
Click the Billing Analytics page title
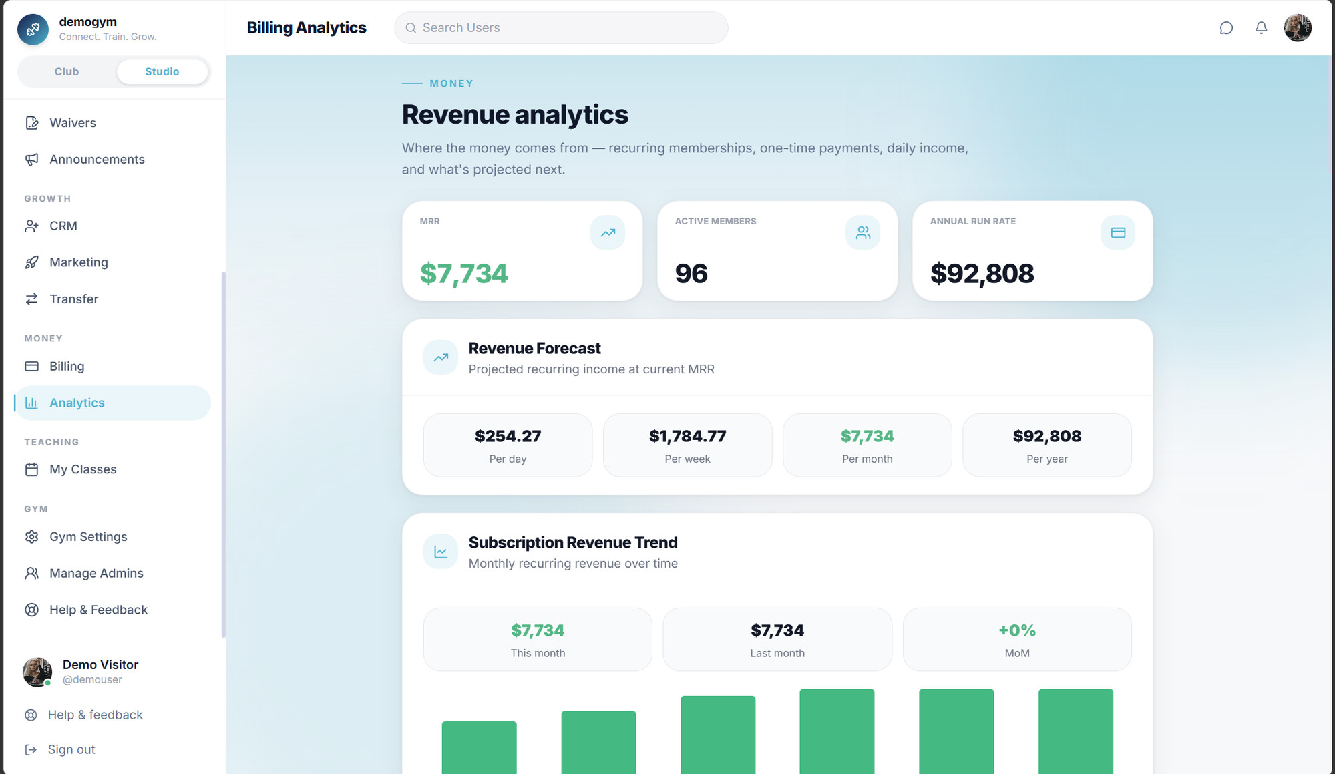(307, 28)
